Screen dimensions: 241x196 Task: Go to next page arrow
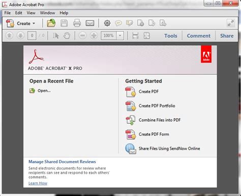pos(20,36)
